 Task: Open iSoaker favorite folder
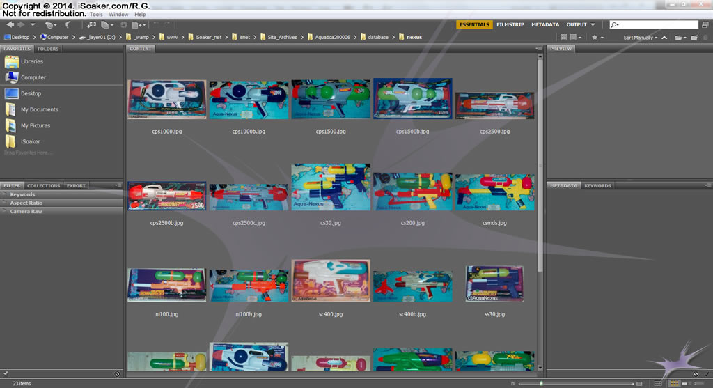[22, 141]
